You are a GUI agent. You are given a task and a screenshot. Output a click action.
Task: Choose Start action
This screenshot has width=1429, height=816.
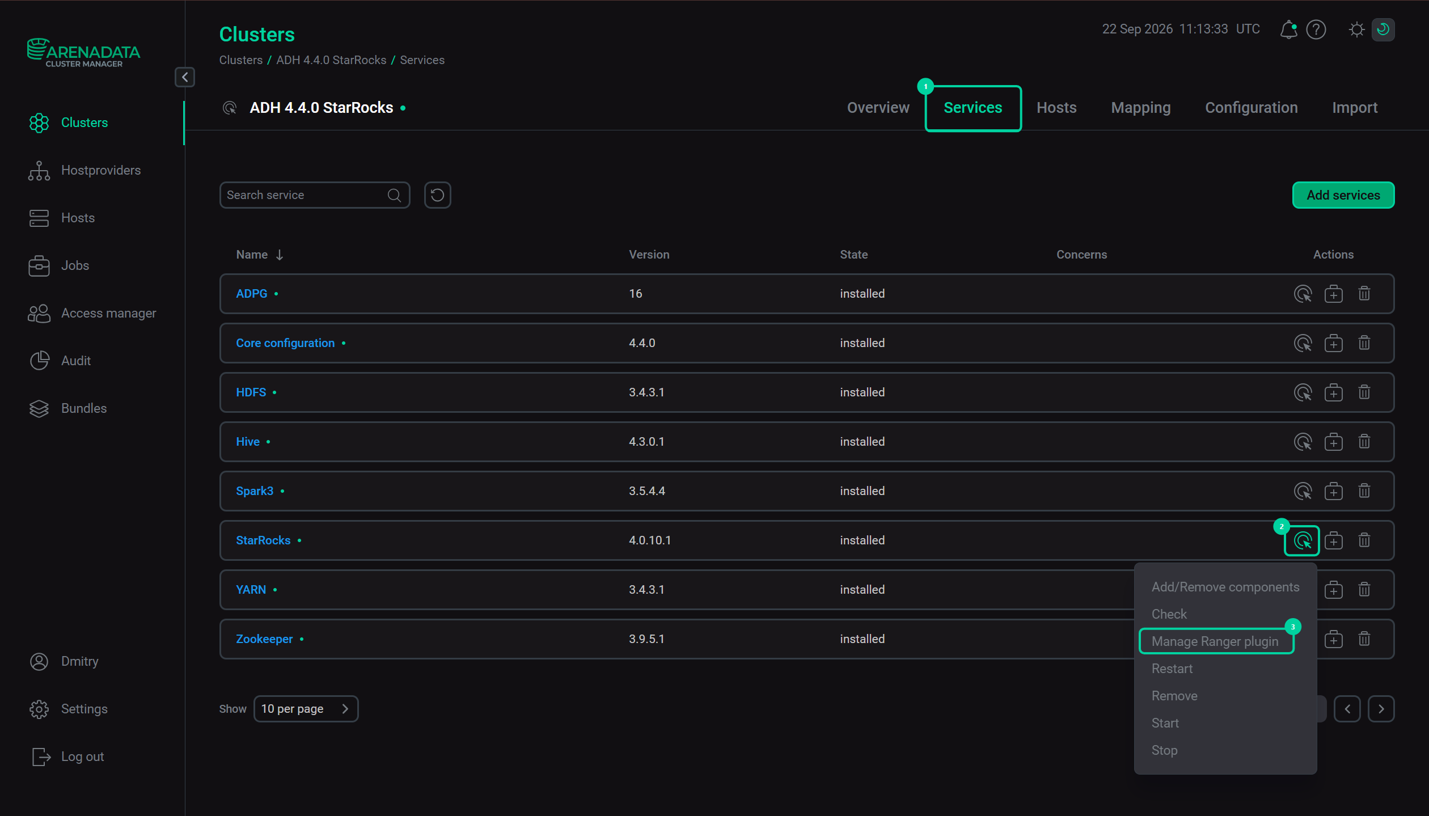coord(1165,723)
